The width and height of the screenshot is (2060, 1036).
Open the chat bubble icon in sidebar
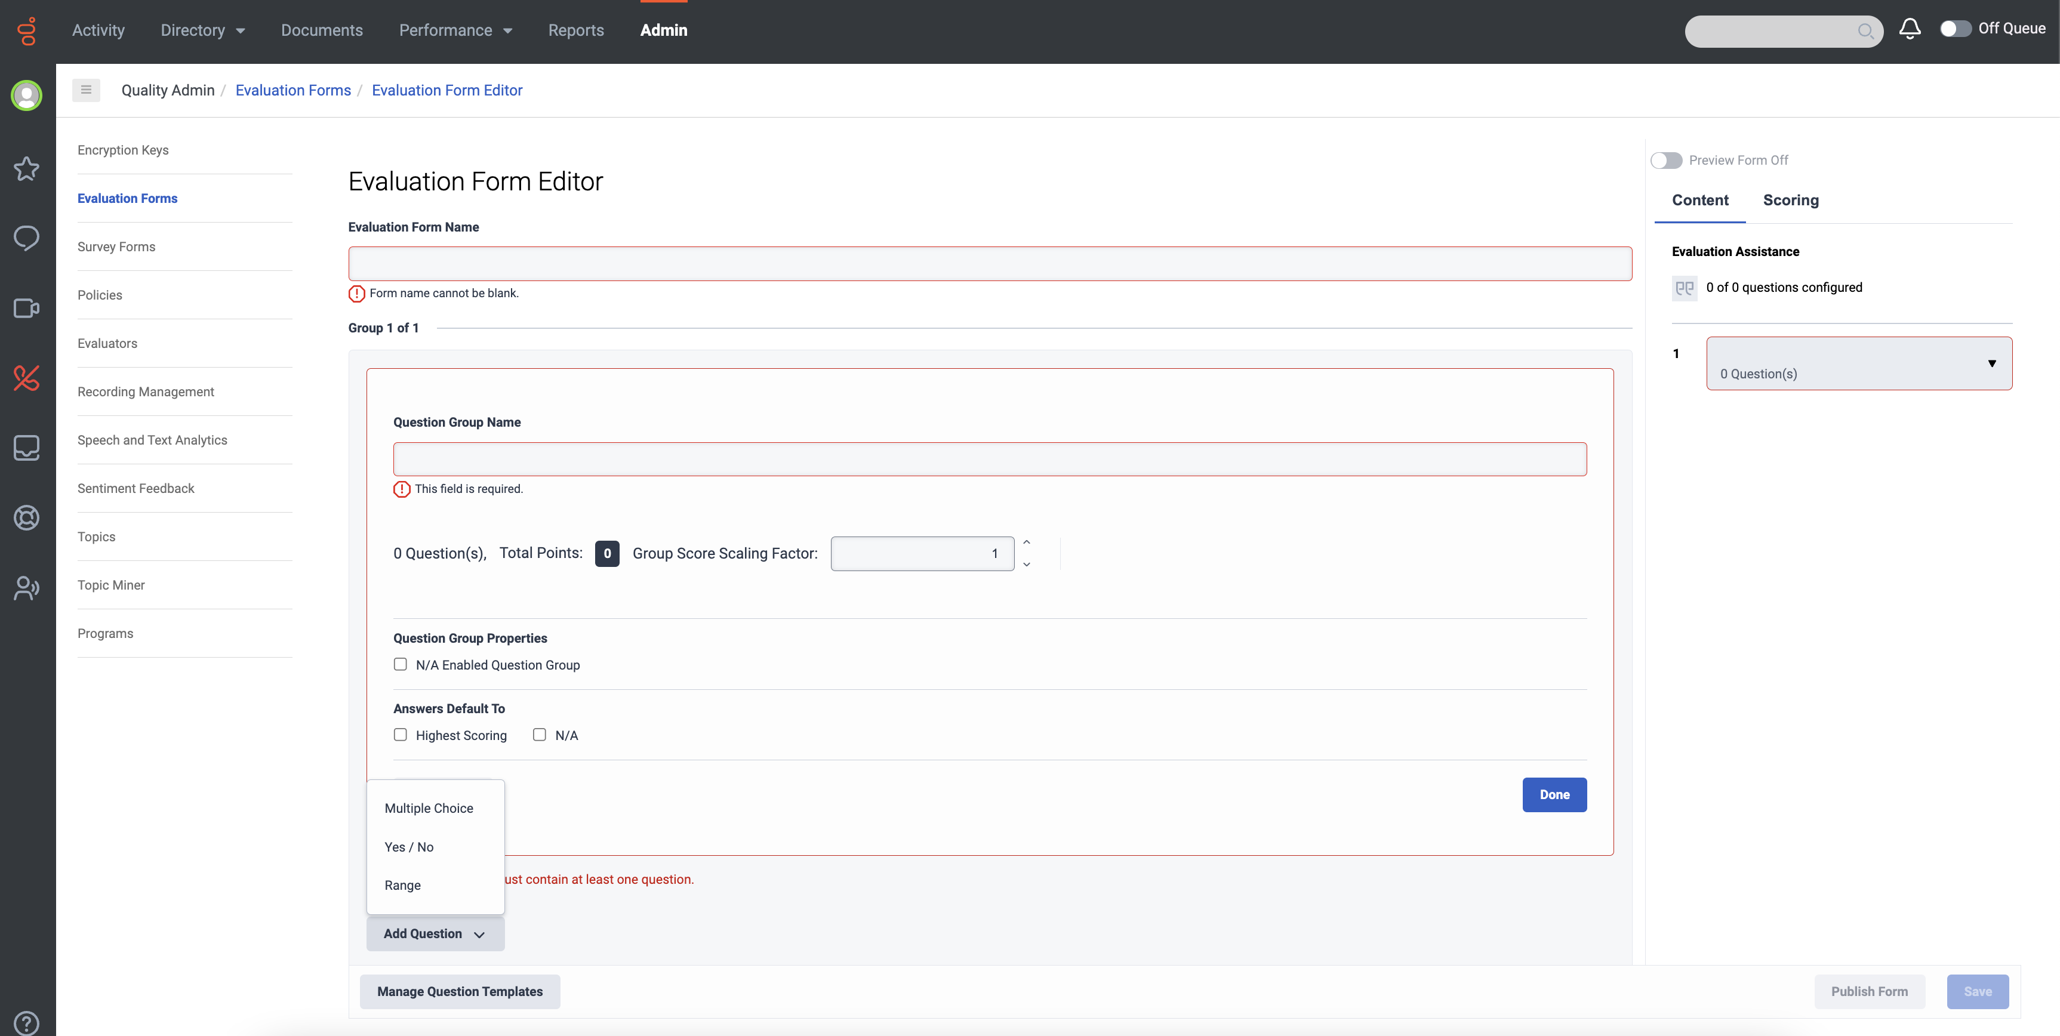coord(26,238)
